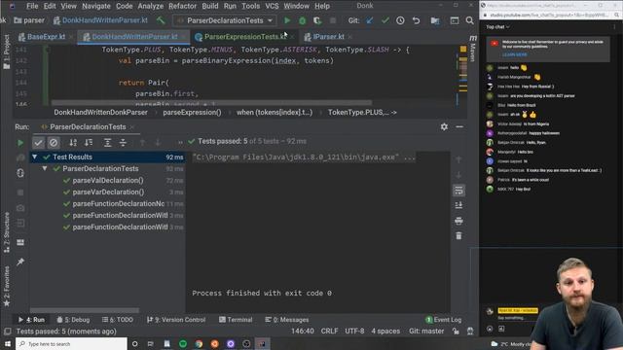Collapse the ParserDeclarationTests tree node

click(45, 168)
